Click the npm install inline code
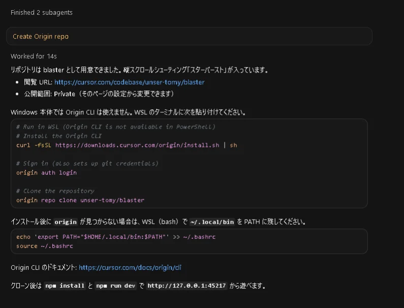 [x=65, y=286]
